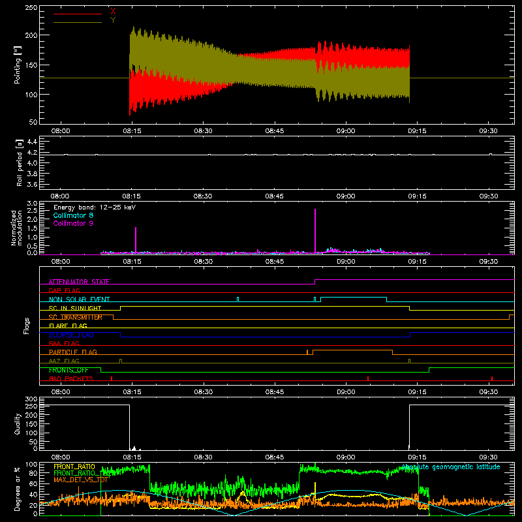Image resolution: width=522 pixels, height=522 pixels.
Task: Click the orange MAX_DET_VS_TOT legend label
Action: [81, 480]
